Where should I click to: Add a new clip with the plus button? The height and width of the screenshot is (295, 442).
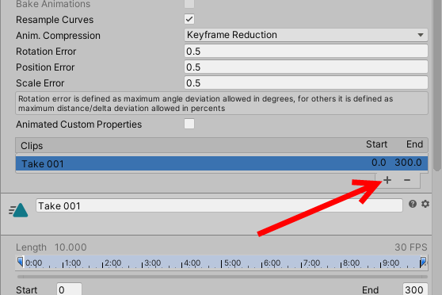(387, 180)
